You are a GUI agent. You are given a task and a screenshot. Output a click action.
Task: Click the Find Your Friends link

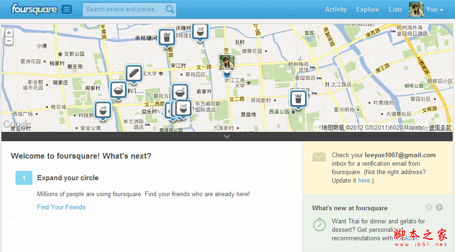(61, 207)
